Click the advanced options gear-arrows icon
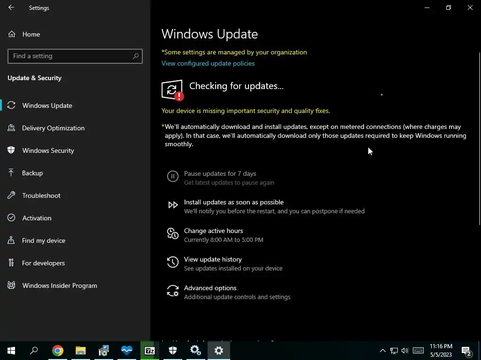 [173, 291]
